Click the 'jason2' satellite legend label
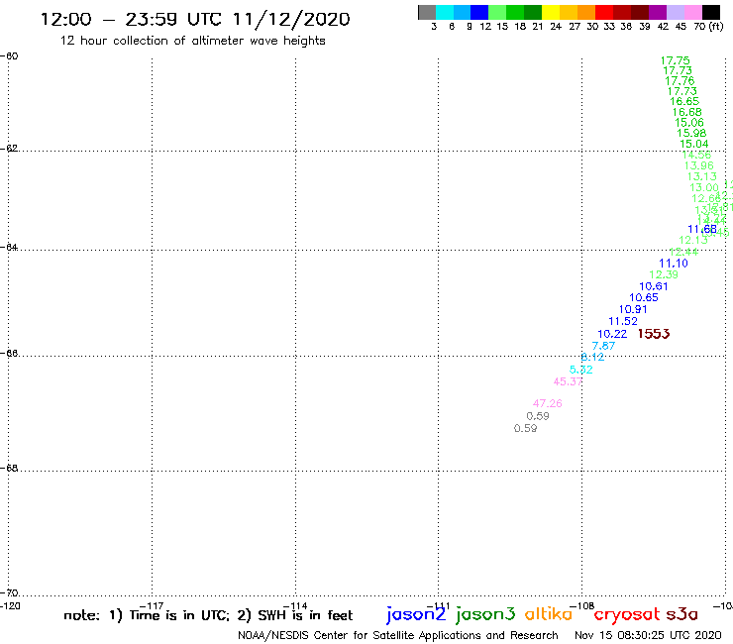Viewport: 733px width, 644px height. point(416,614)
